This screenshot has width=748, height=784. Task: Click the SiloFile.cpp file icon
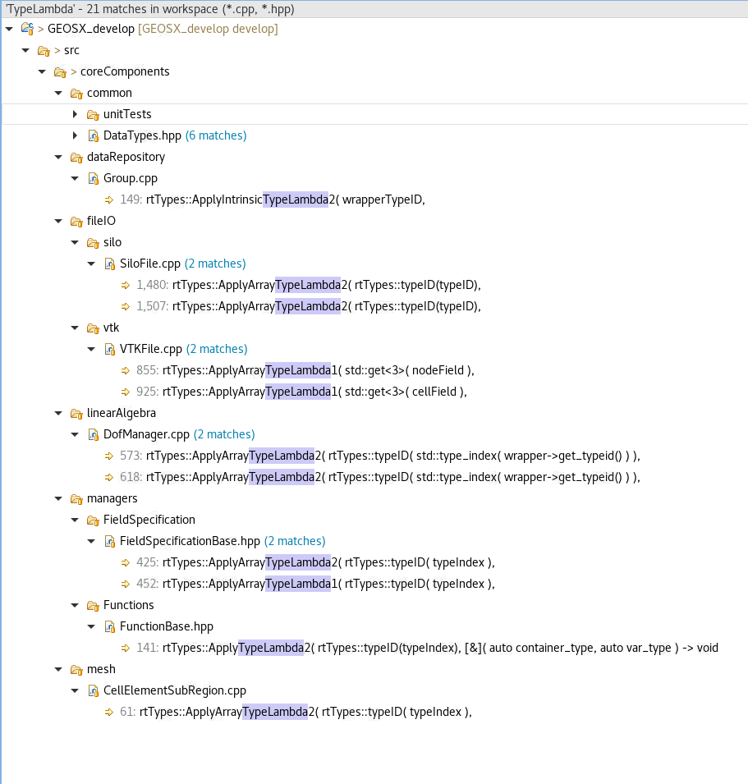109,264
